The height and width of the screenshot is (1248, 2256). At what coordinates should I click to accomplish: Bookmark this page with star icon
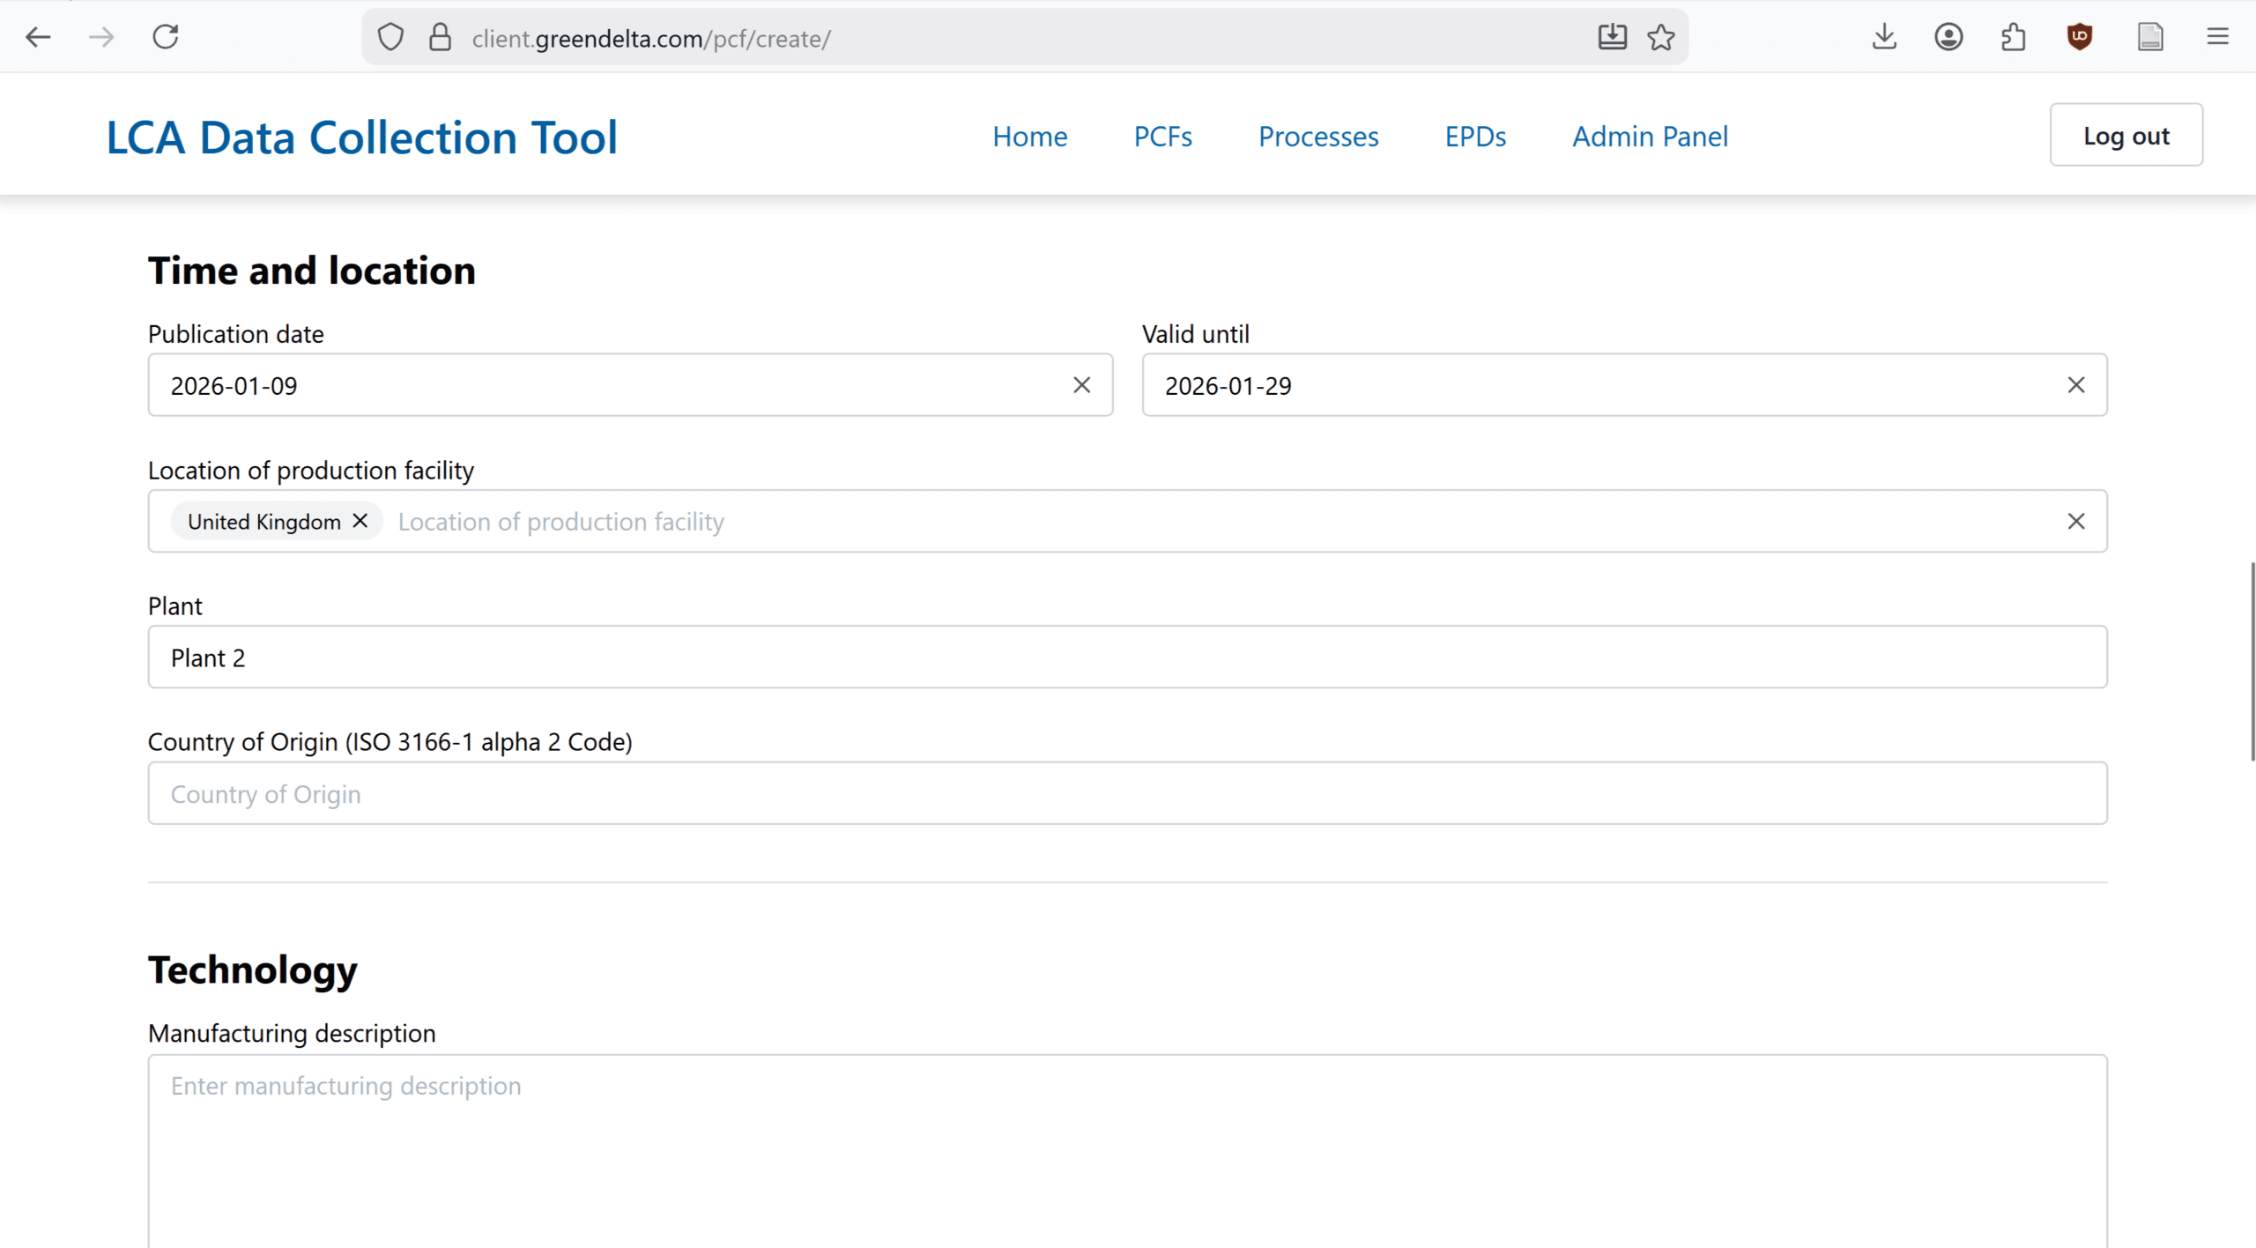tap(1660, 37)
